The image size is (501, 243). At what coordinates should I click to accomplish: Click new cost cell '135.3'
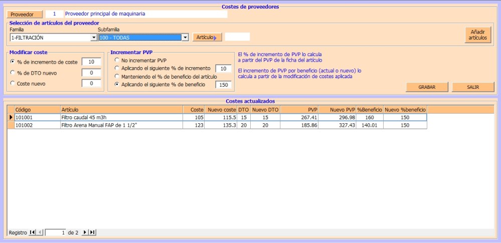coord(221,125)
